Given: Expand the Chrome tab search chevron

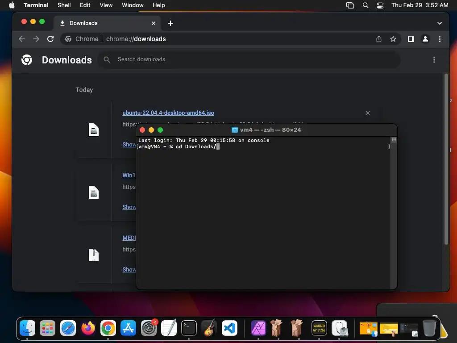Looking at the screenshot, I should coord(439,23).
